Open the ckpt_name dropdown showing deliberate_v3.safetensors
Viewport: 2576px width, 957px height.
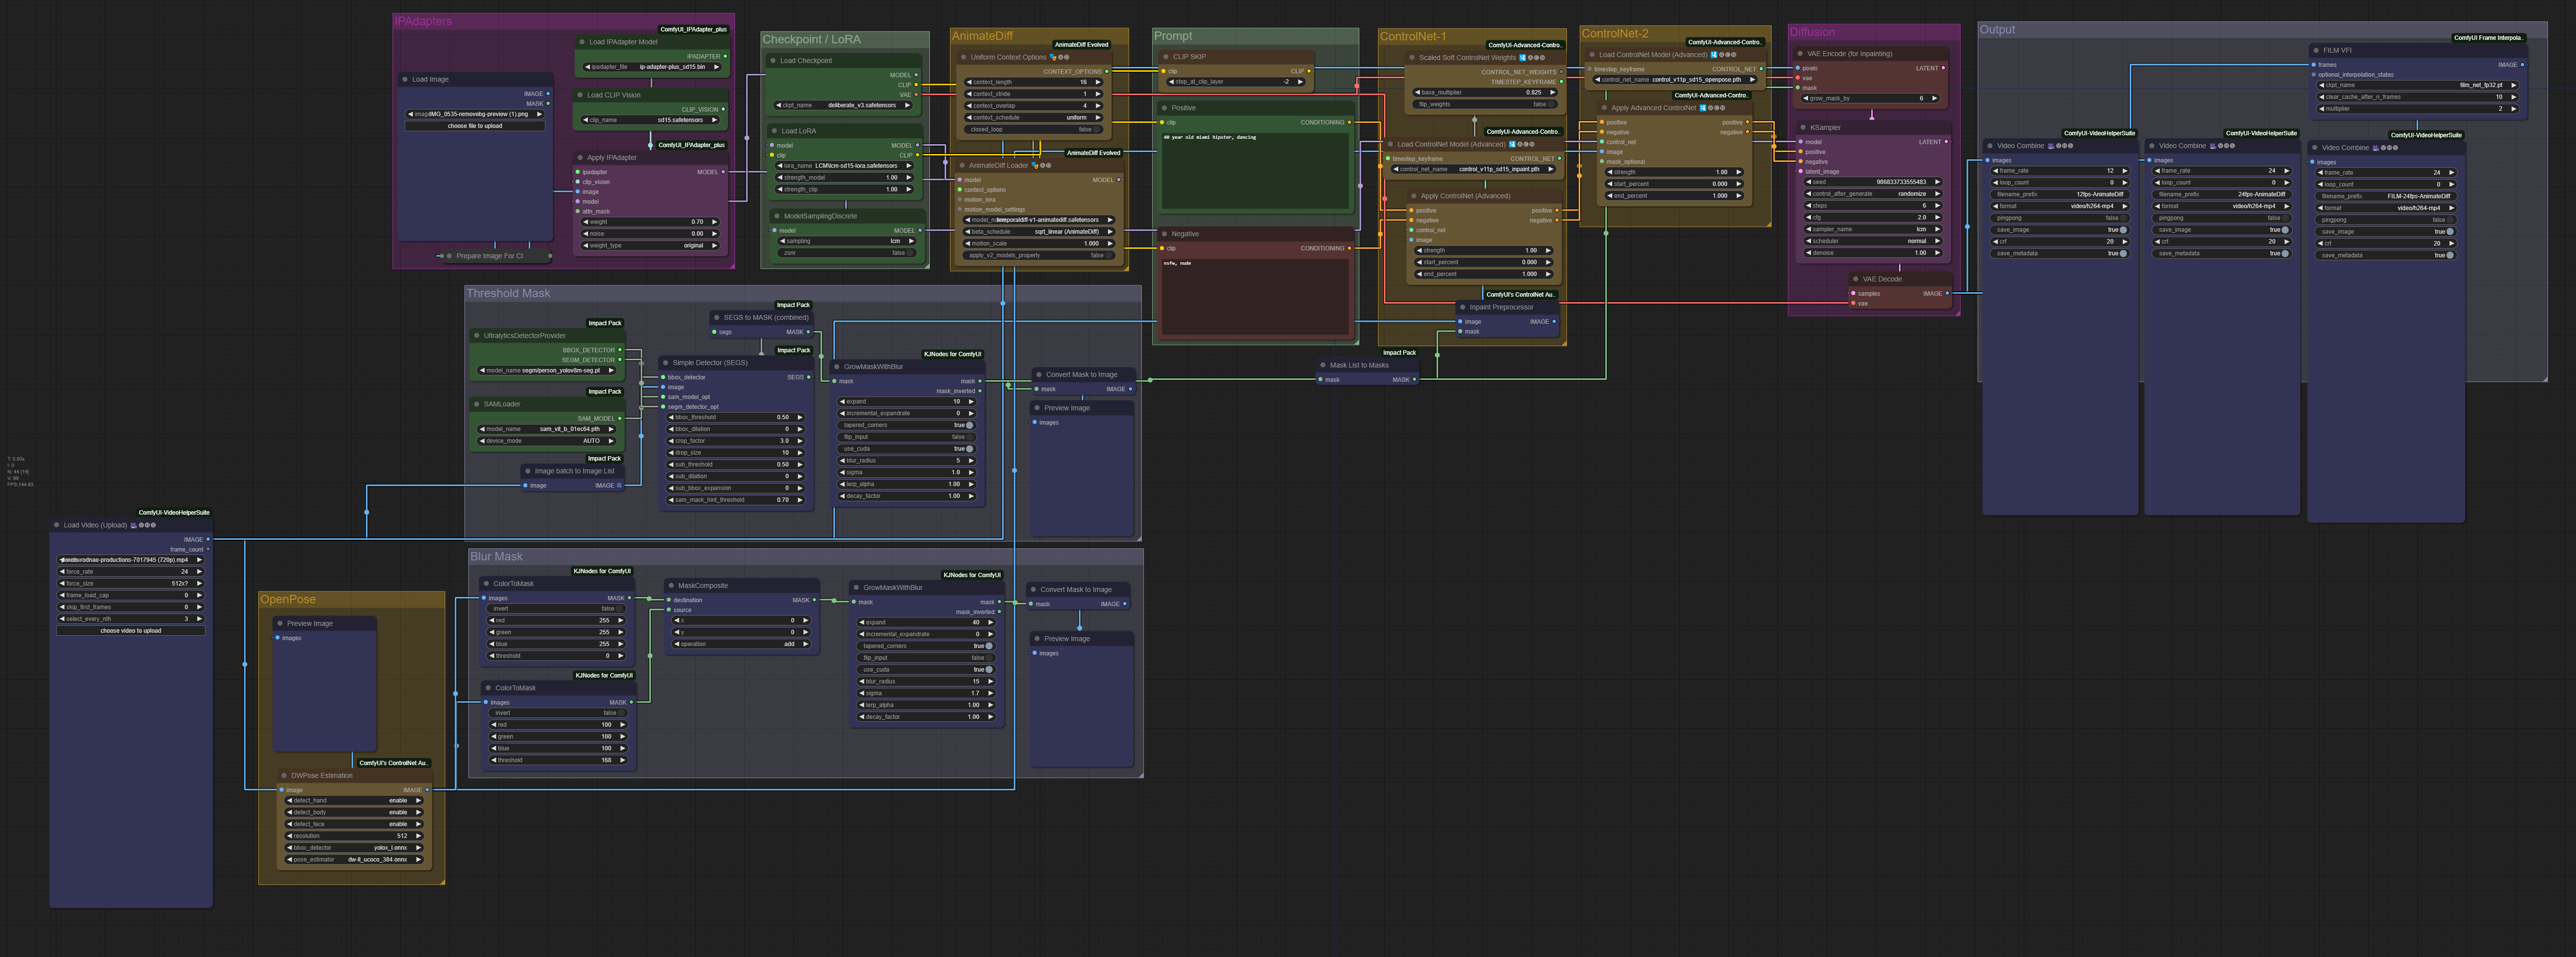click(843, 105)
